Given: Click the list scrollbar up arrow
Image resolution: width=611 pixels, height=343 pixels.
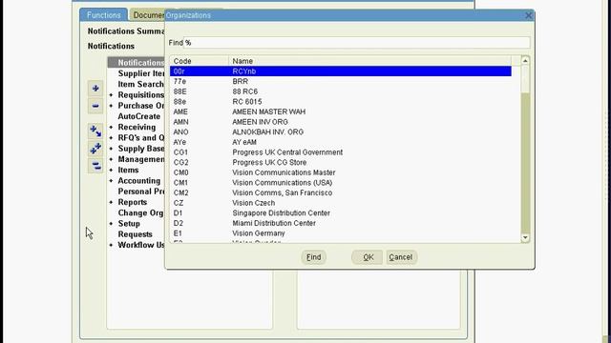Looking at the screenshot, I should coord(525,61).
